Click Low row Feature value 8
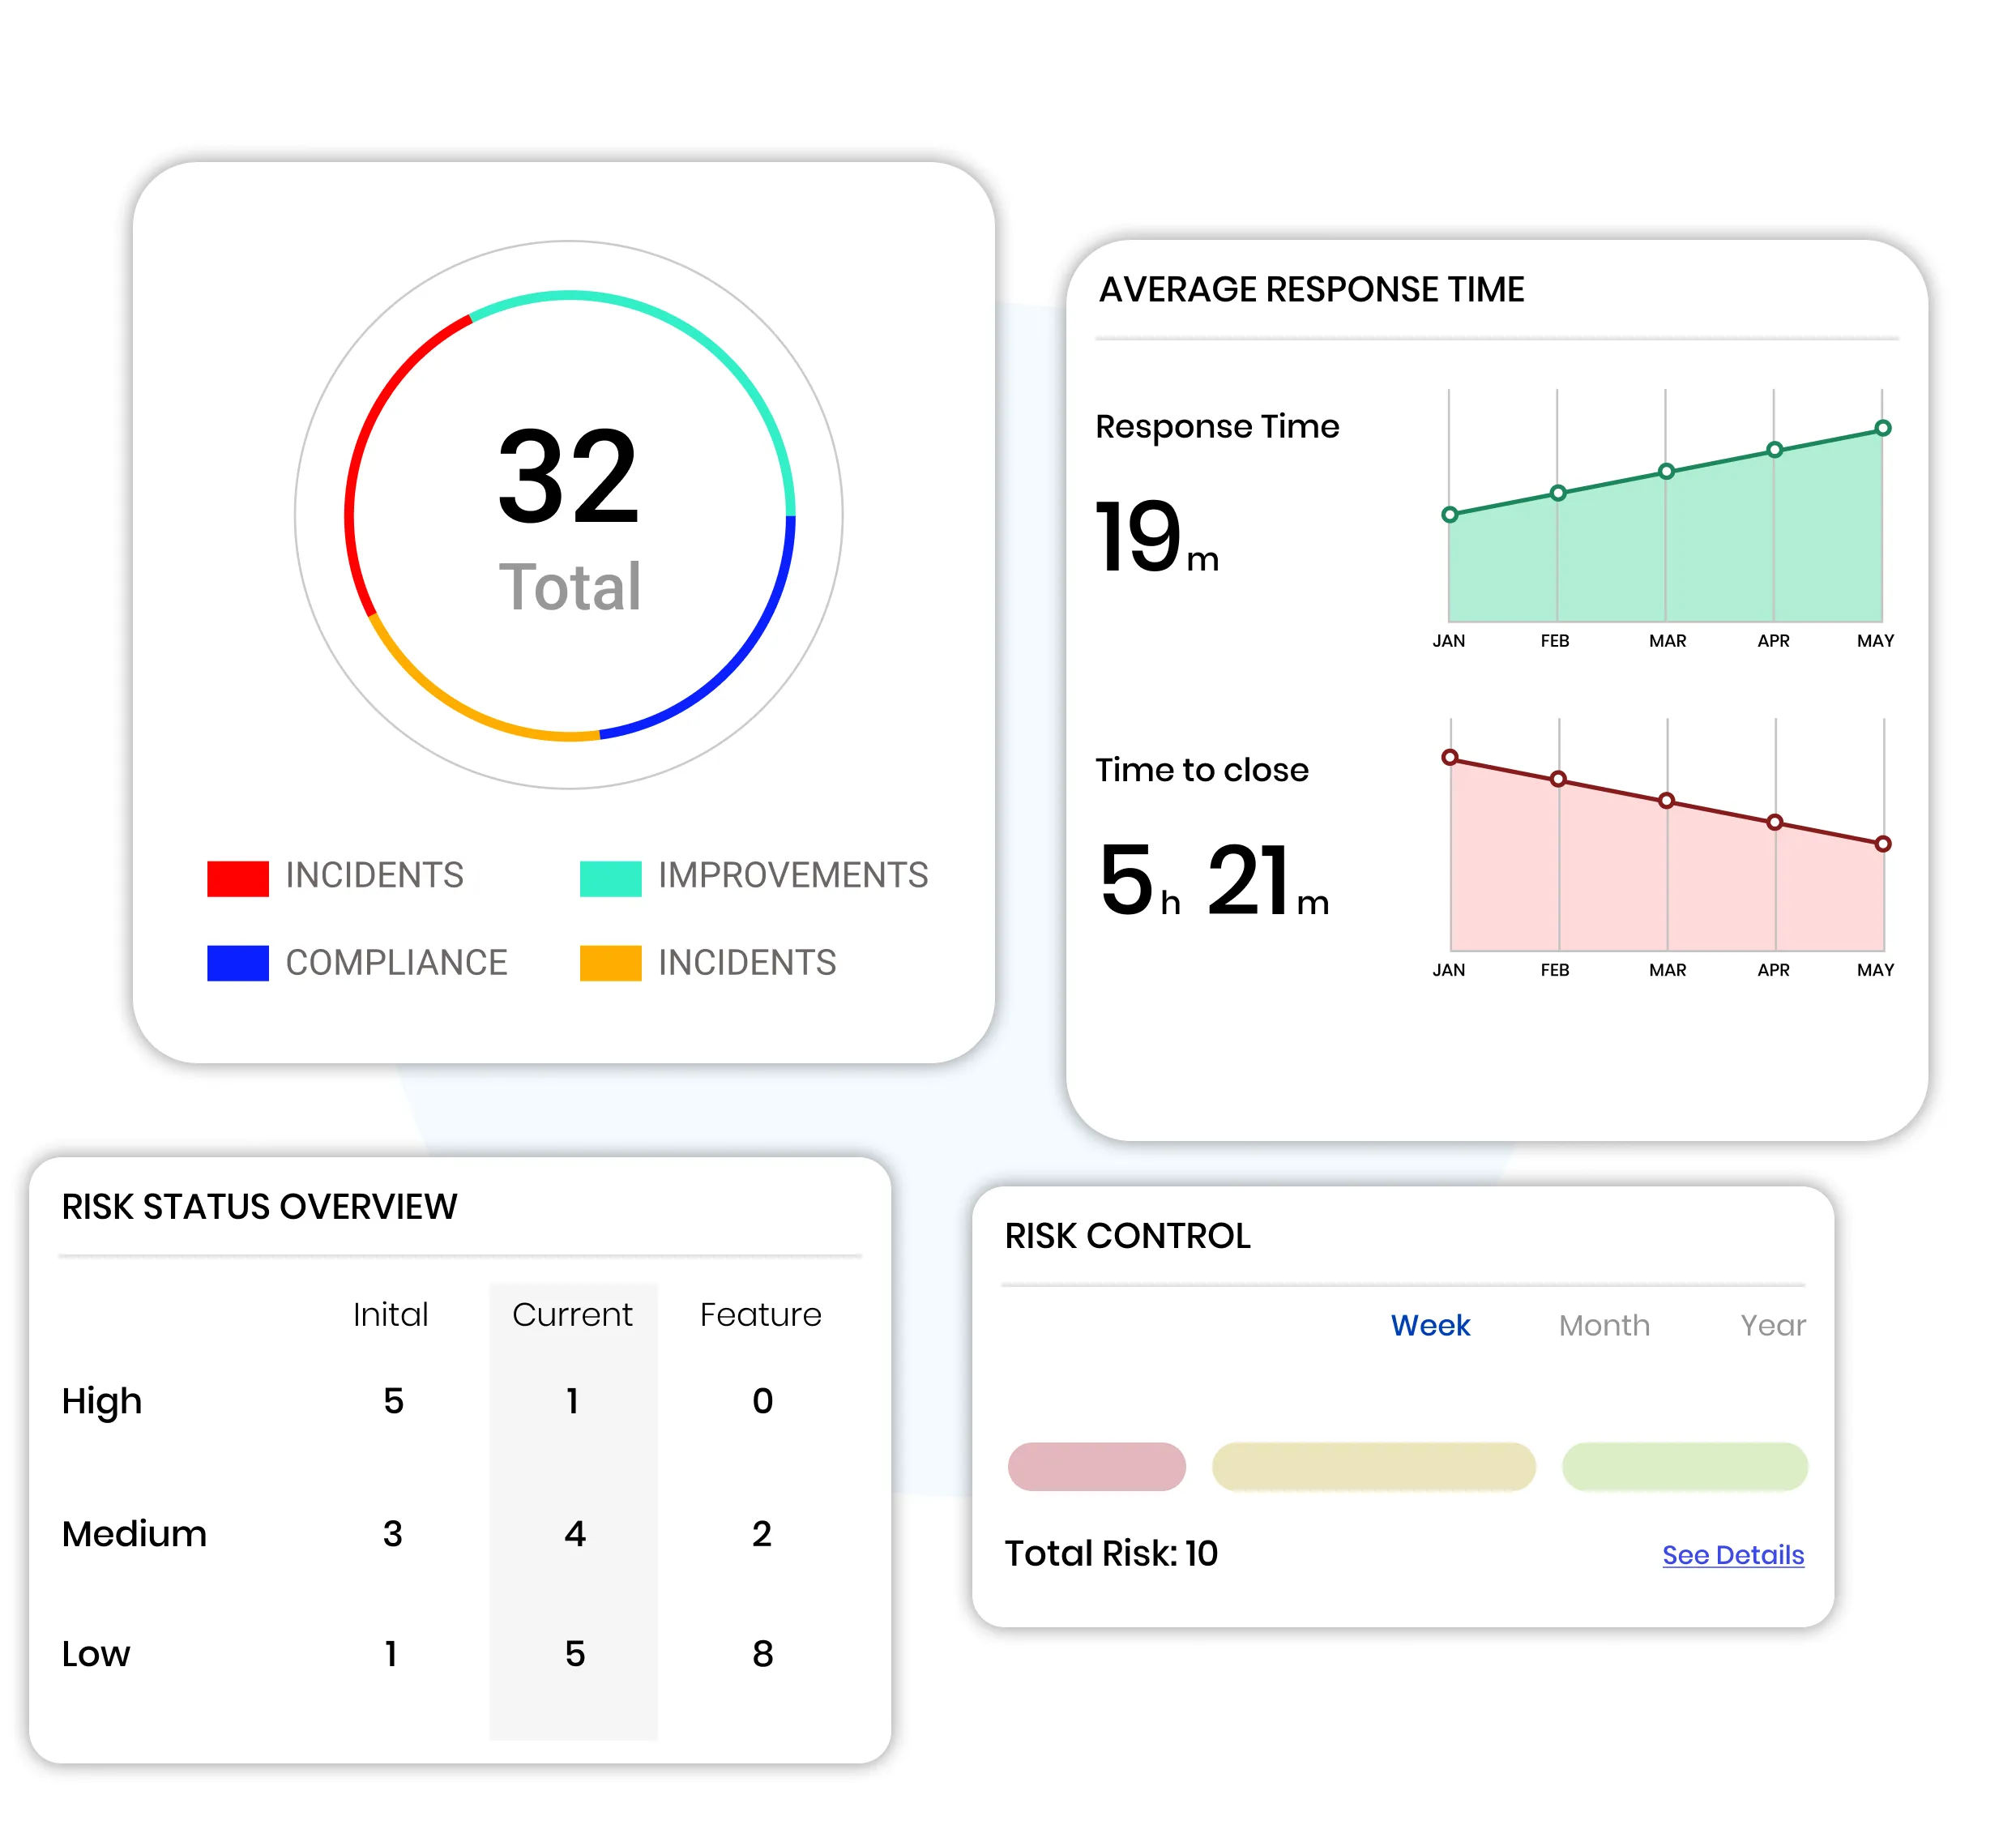This screenshot has width=2016, height=1825. point(762,1653)
